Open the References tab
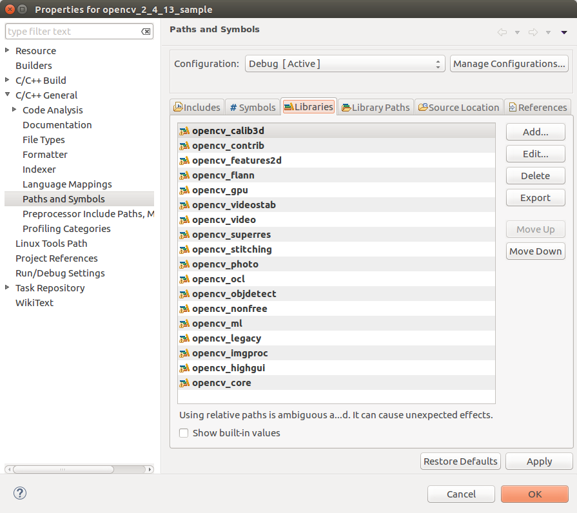The height and width of the screenshot is (513, 577). 538,107
